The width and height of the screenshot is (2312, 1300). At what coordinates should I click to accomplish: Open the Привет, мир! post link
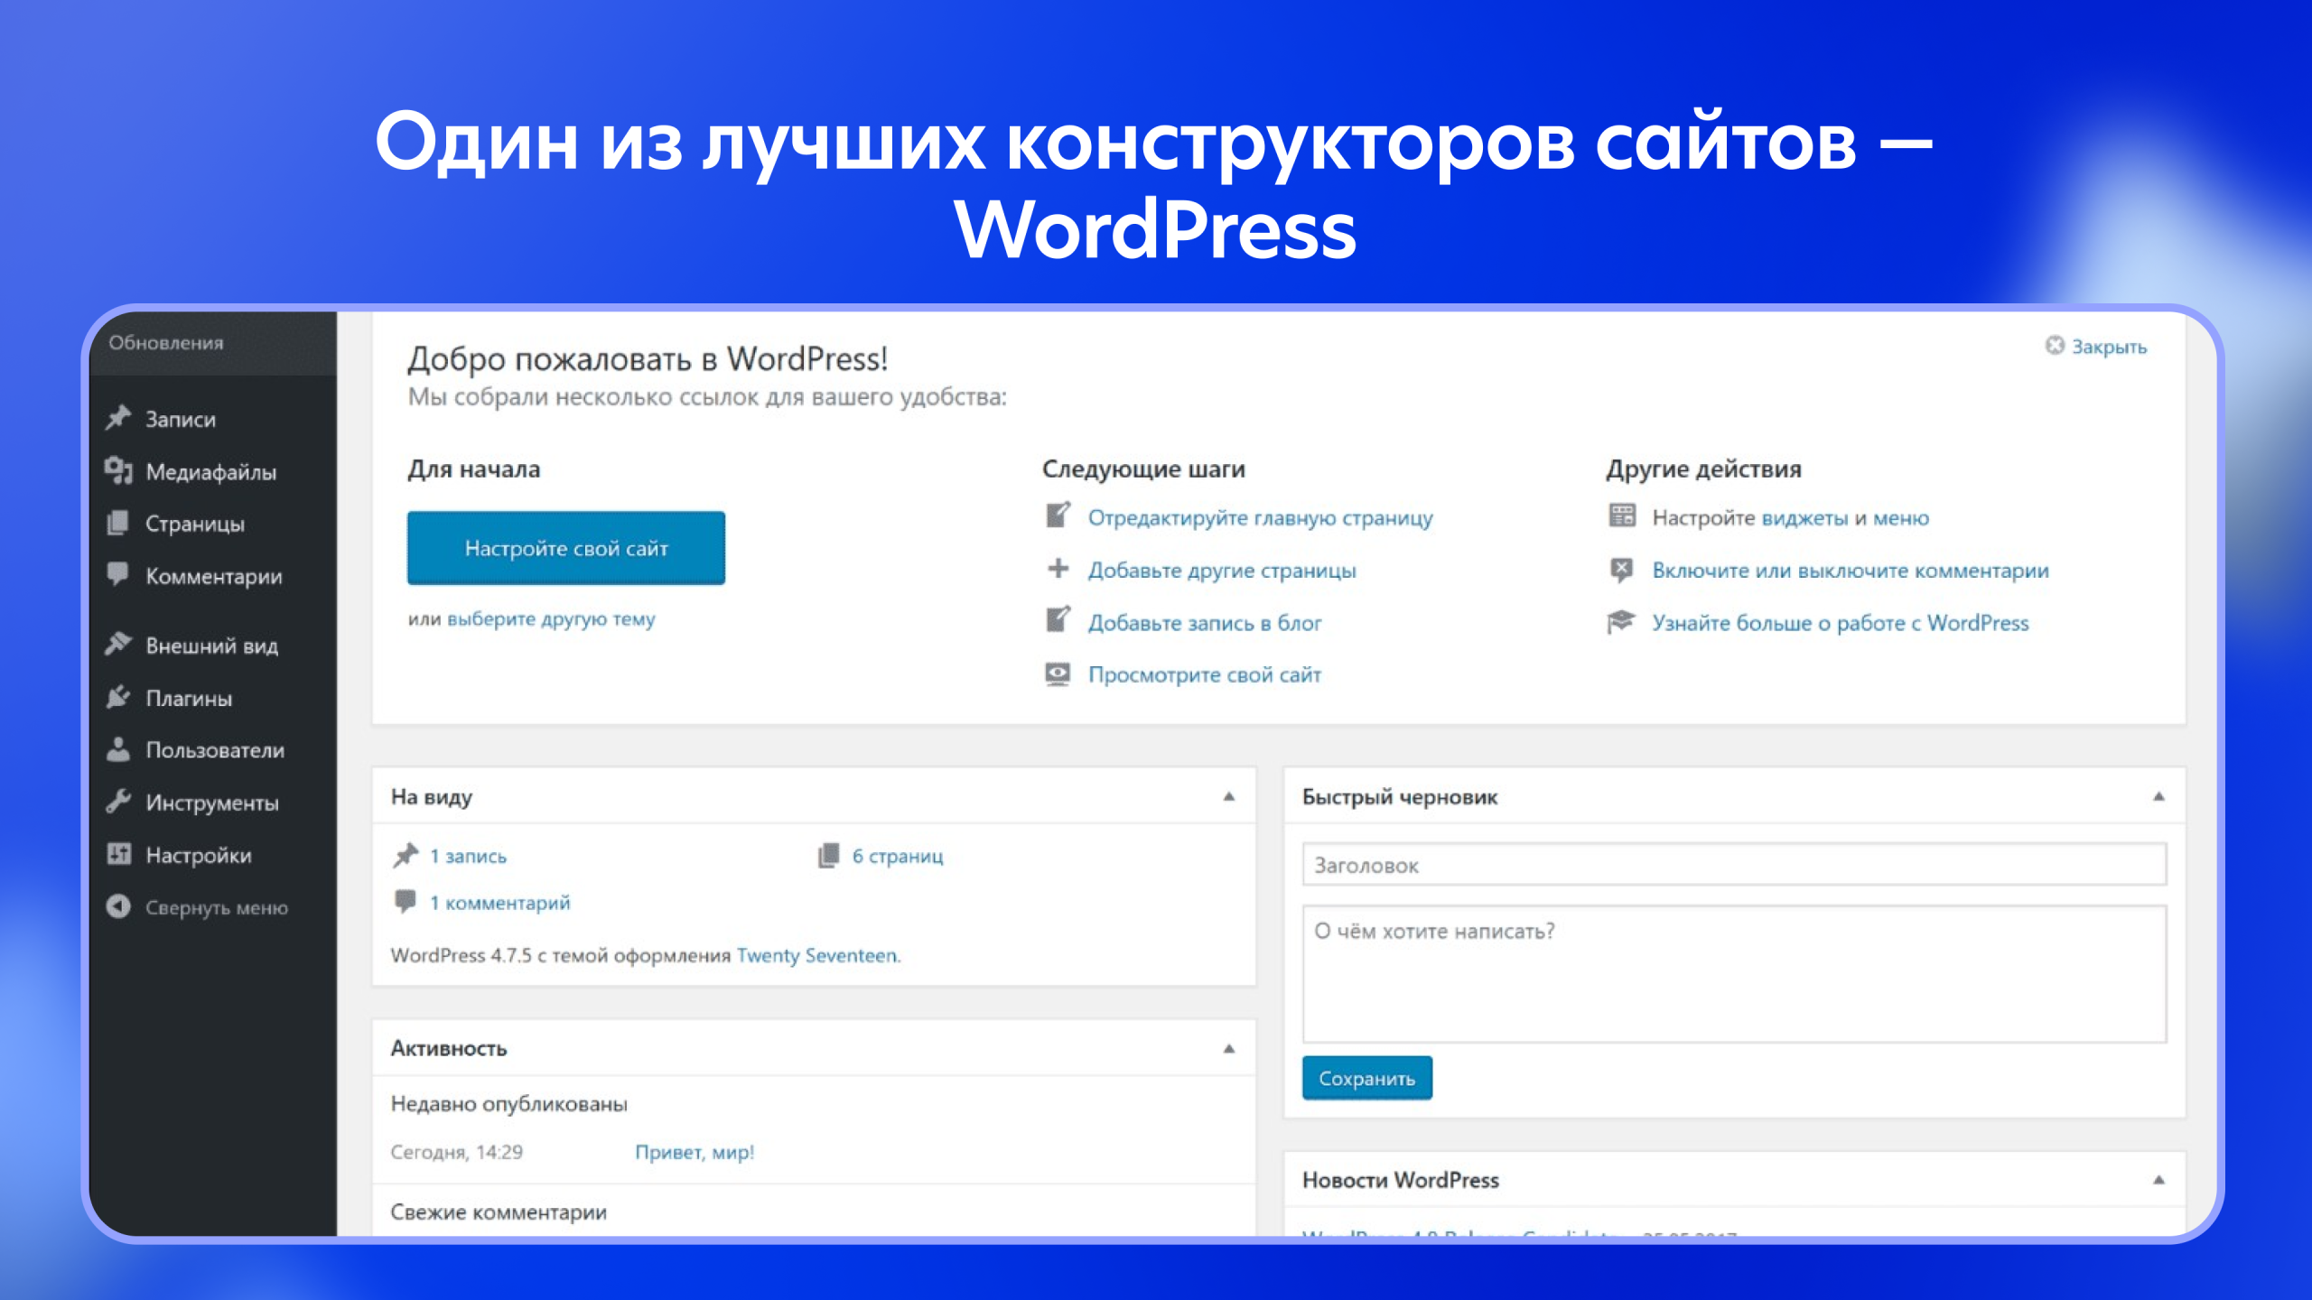point(695,1152)
